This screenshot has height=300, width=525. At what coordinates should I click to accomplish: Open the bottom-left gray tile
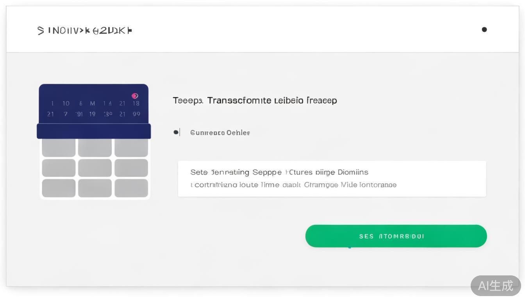(59, 188)
